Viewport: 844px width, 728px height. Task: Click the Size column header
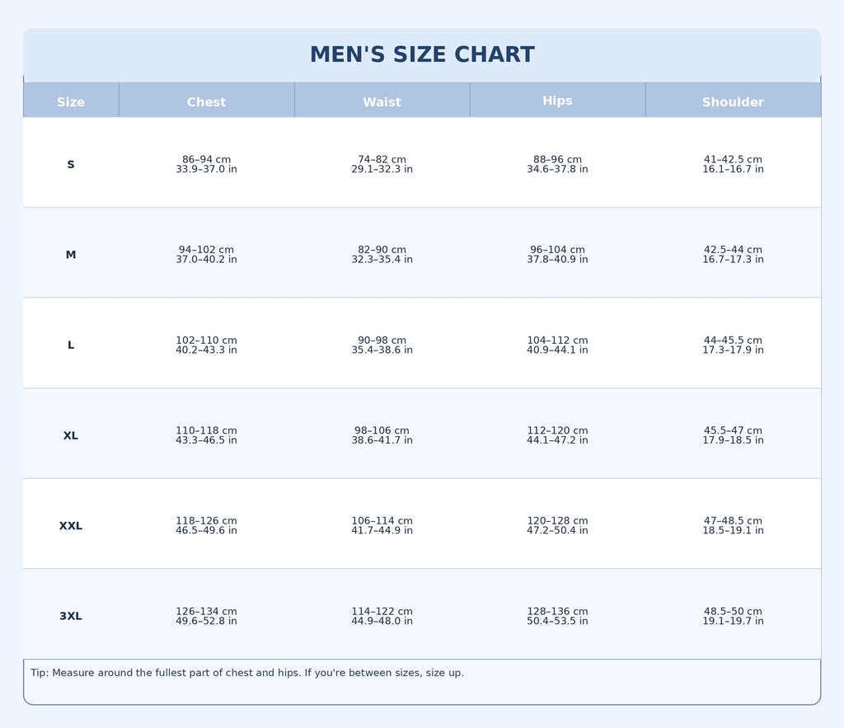pos(71,102)
